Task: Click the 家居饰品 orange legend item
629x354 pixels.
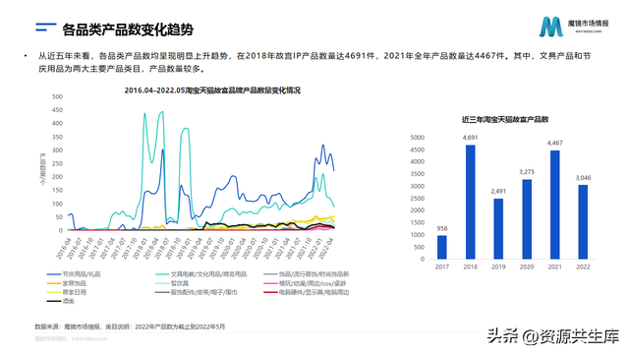Action: tap(67, 283)
